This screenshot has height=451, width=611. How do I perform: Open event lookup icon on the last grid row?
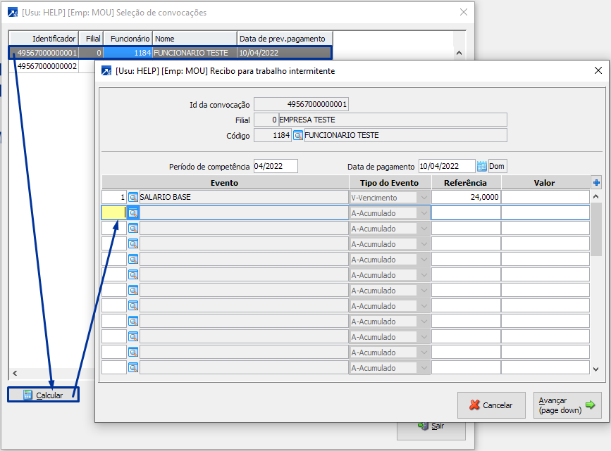[x=133, y=368]
